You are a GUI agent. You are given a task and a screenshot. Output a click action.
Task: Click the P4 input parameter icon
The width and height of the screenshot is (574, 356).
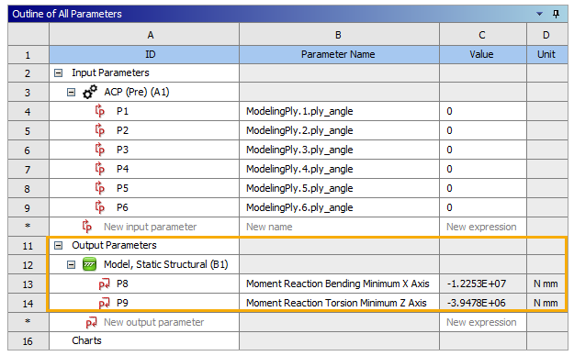(x=99, y=169)
